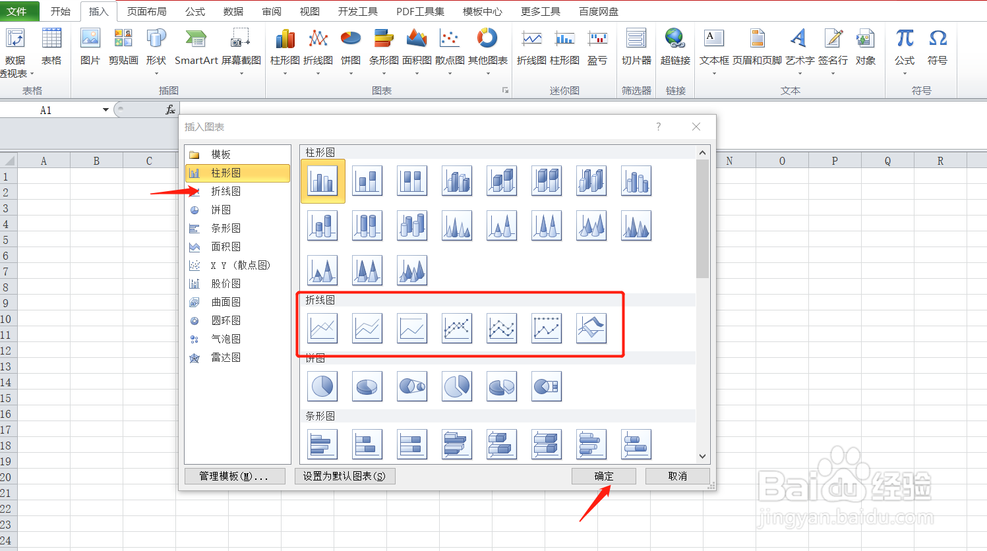Screen dimensions: 987x551
Task: Select the first clustered column chart thumbnail
Action: [x=322, y=181]
